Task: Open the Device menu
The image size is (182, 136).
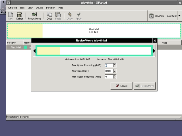Action: [x=39, y=8]
